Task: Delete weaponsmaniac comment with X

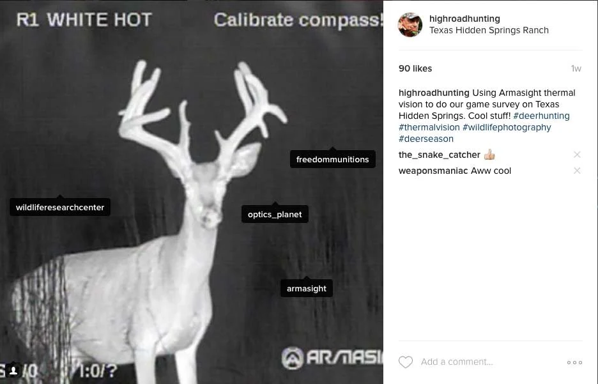Action: pyautogui.click(x=577, y=171)
